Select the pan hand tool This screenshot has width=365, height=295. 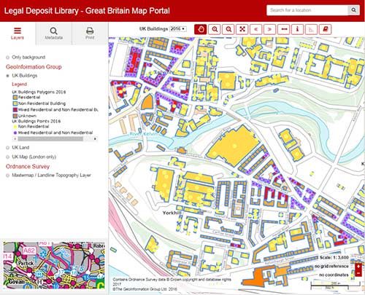(x=201, y=29)
